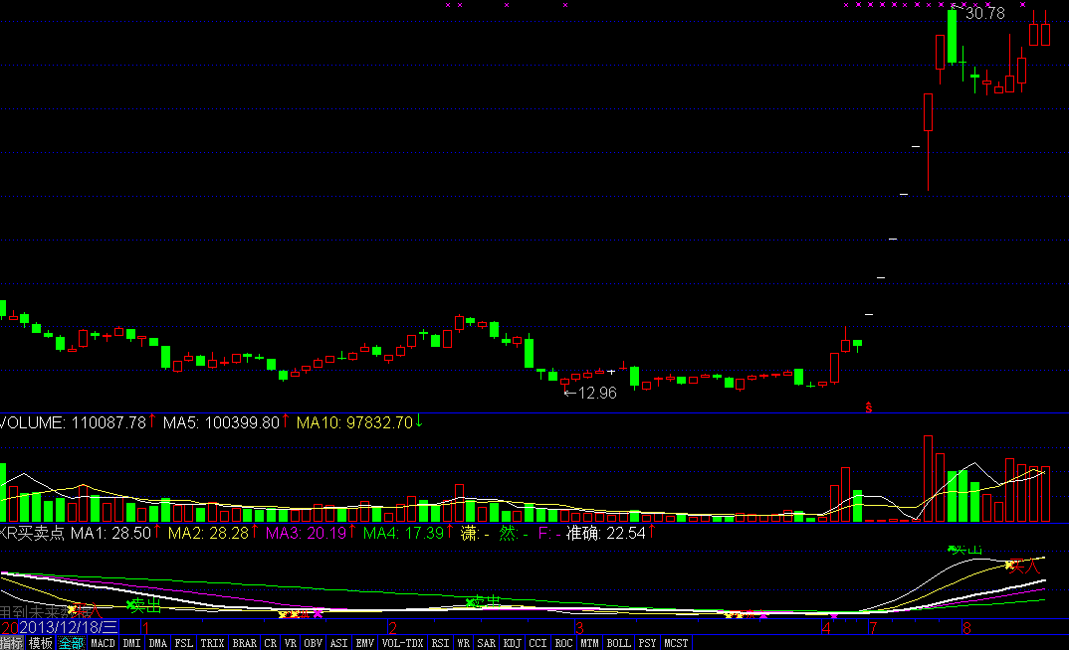This screenshot has height=650, width=1069.
Task: Click the green '卖出' signal near the peak
Action: 964,550
